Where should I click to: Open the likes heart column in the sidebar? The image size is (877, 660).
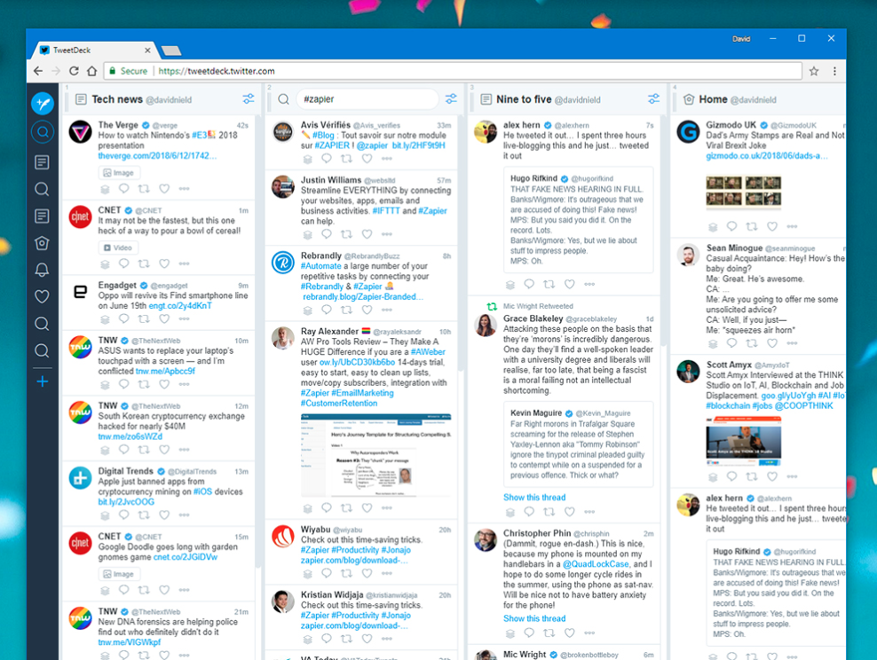[42, 296]
